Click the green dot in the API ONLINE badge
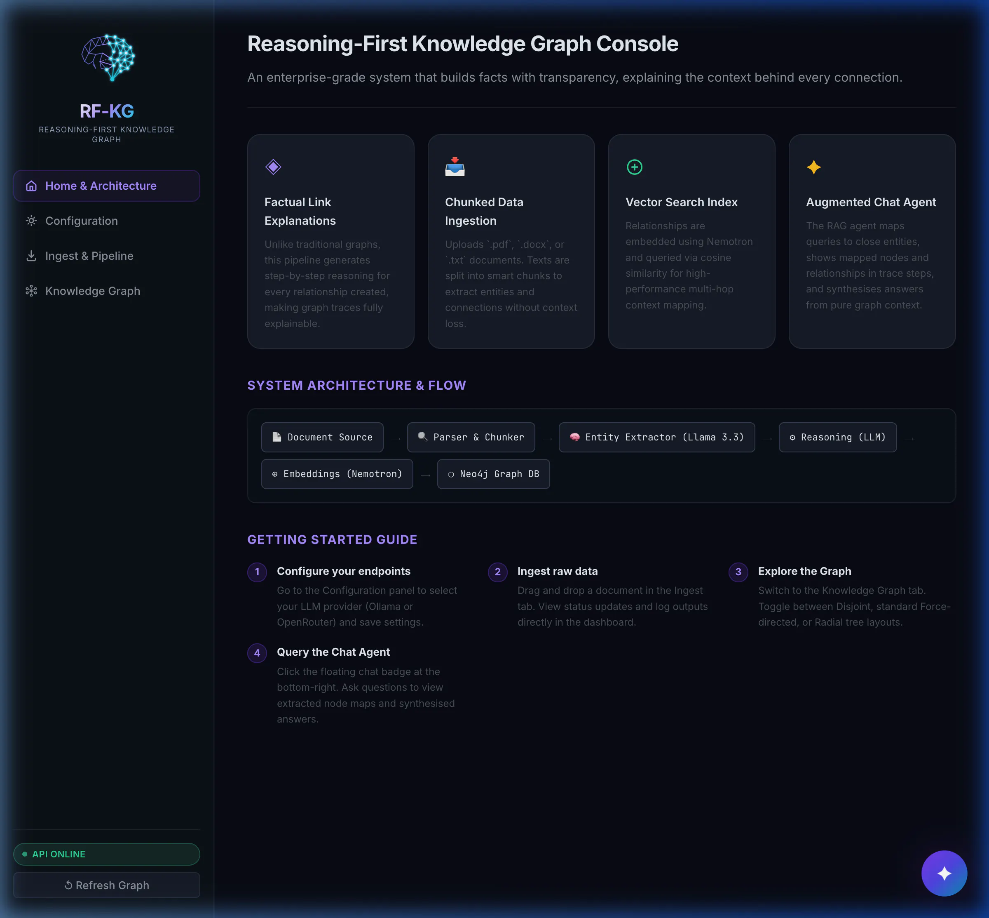Image resolution: width=989 pixels, height=918 pixels. click(24, 854)
